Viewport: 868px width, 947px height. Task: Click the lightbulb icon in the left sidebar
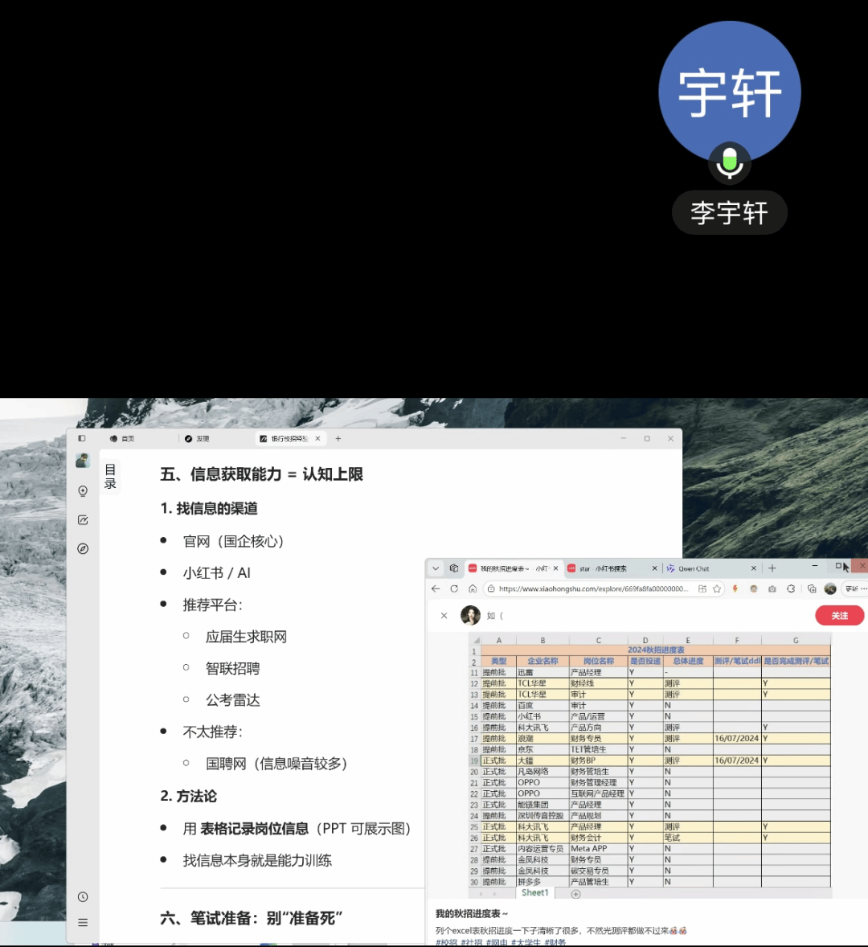pyautogui.click(x=83, y=491)
